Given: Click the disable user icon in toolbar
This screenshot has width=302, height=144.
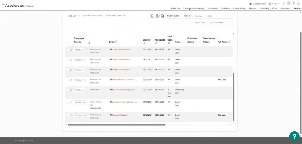Looking at the screenshot, I should tap(152, 16).
